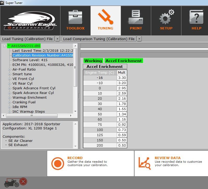Edit the multiplier cell for -16 C
Viewport: 208px width, 189px height.
click(122, 78)
